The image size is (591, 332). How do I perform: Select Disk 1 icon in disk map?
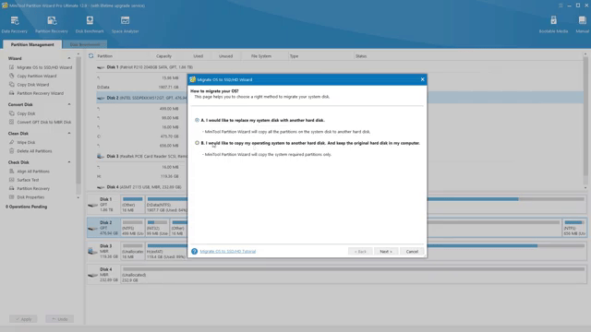click(x=92, y=205)
